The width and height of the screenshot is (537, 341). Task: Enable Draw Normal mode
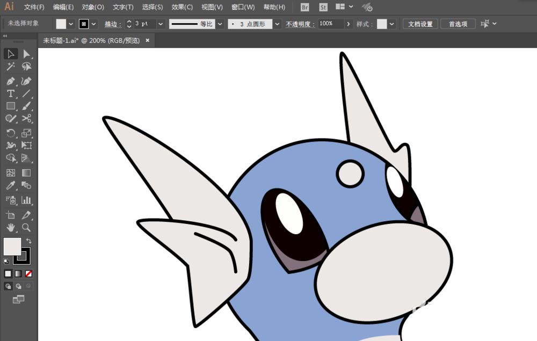pyautogui.click(x=8, y=286)
